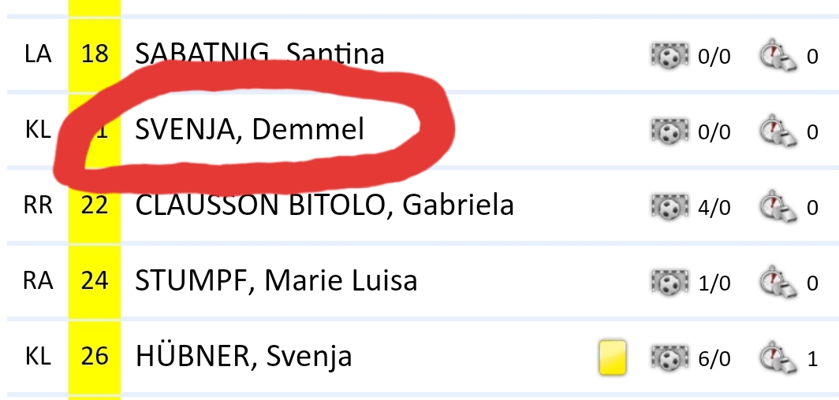This screenshot has height=400, width=839.
Task: Open player CLAUSSON BITOLO, Gabriela
Action: click(324, 206)
